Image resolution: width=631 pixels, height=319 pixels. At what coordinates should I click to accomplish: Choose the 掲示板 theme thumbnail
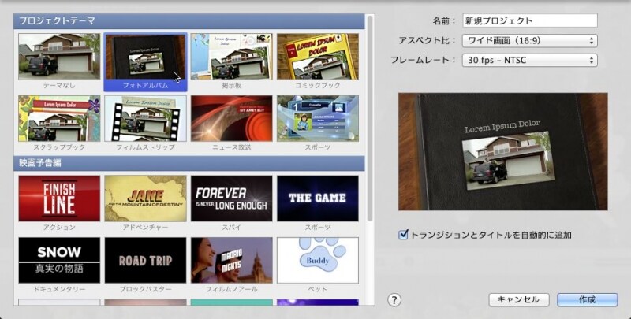pos(231,56)
